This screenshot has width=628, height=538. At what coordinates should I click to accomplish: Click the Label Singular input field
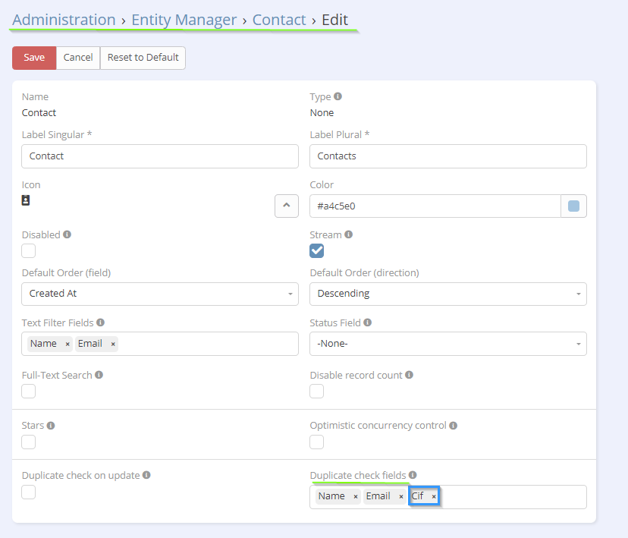coord(160,156)
